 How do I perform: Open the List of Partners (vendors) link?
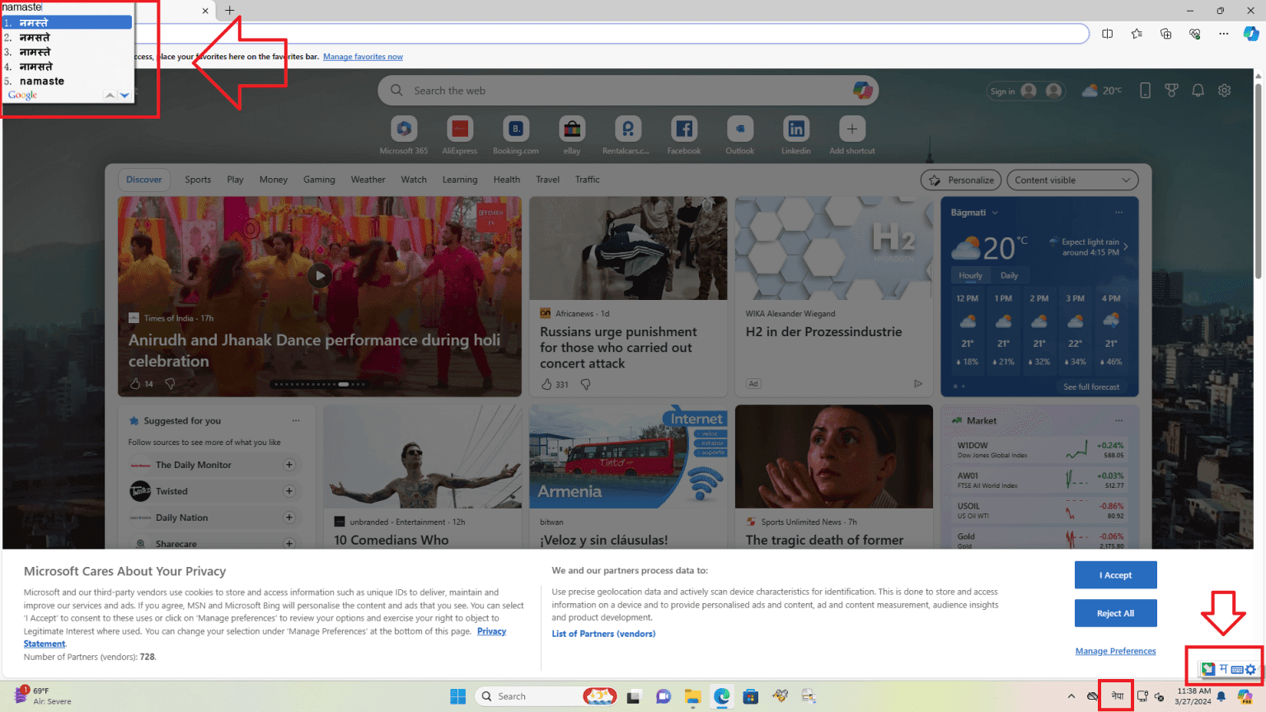603,634
